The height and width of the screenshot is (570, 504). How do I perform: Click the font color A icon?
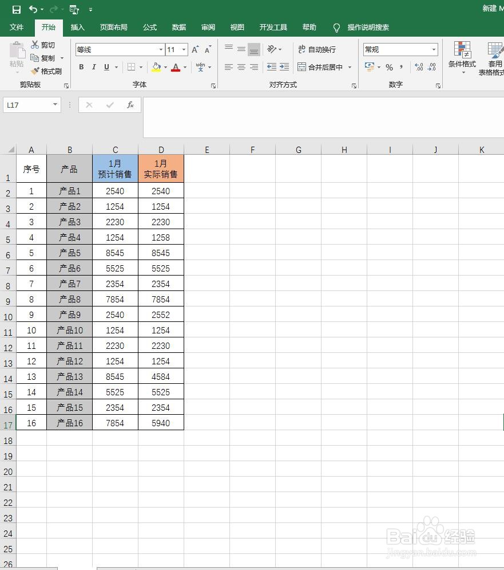point(176,67)
